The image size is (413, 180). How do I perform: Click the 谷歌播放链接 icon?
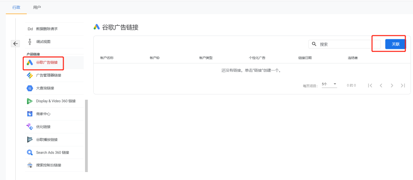(30, 139)
